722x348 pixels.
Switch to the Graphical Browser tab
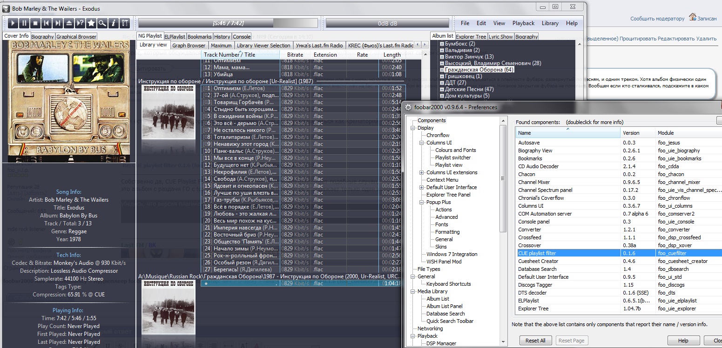point(76,37)
